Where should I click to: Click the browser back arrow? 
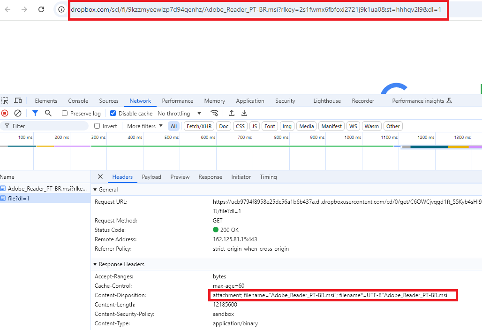click(x=8, y=9)
